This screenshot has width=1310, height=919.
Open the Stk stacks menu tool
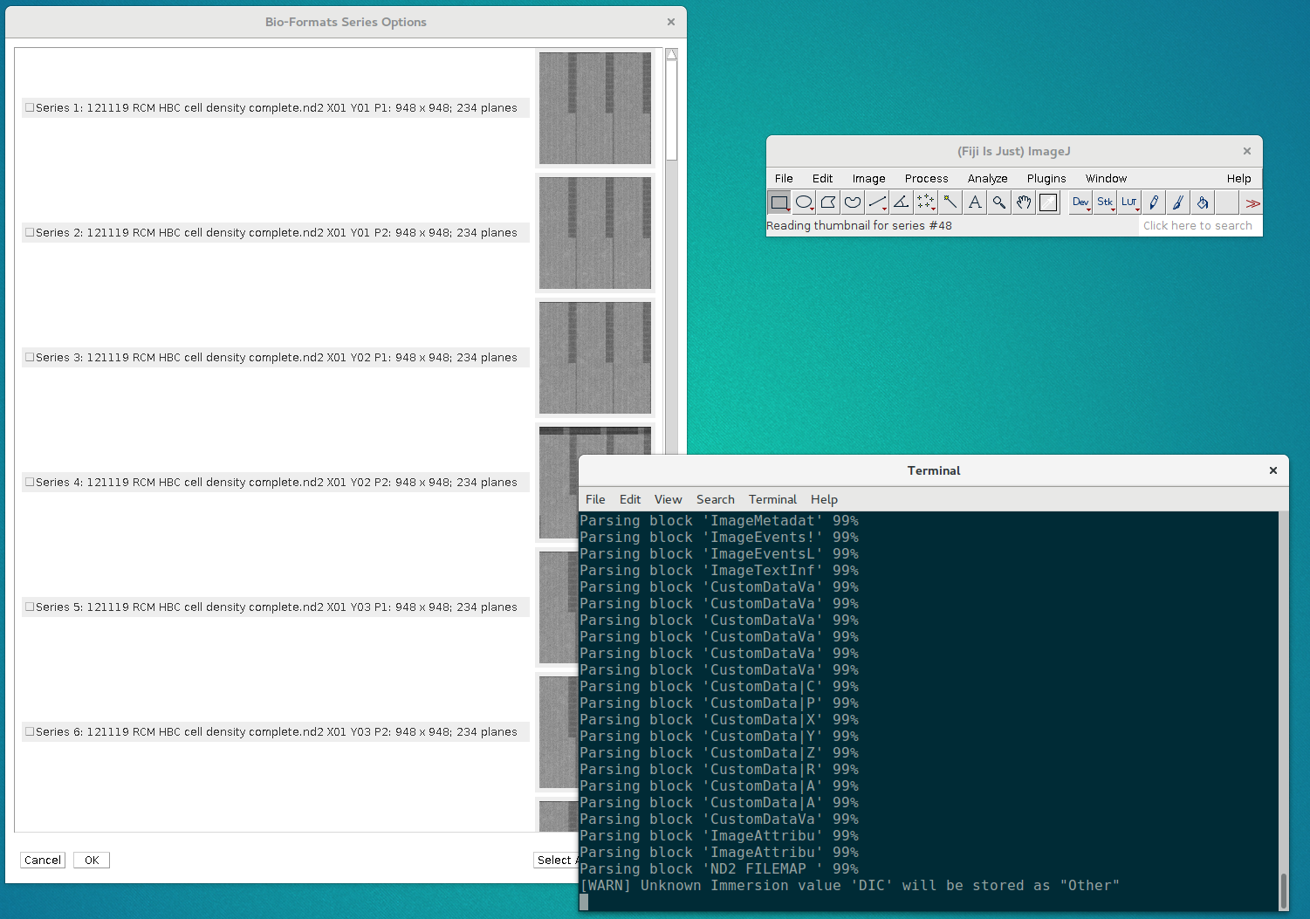1104,202
